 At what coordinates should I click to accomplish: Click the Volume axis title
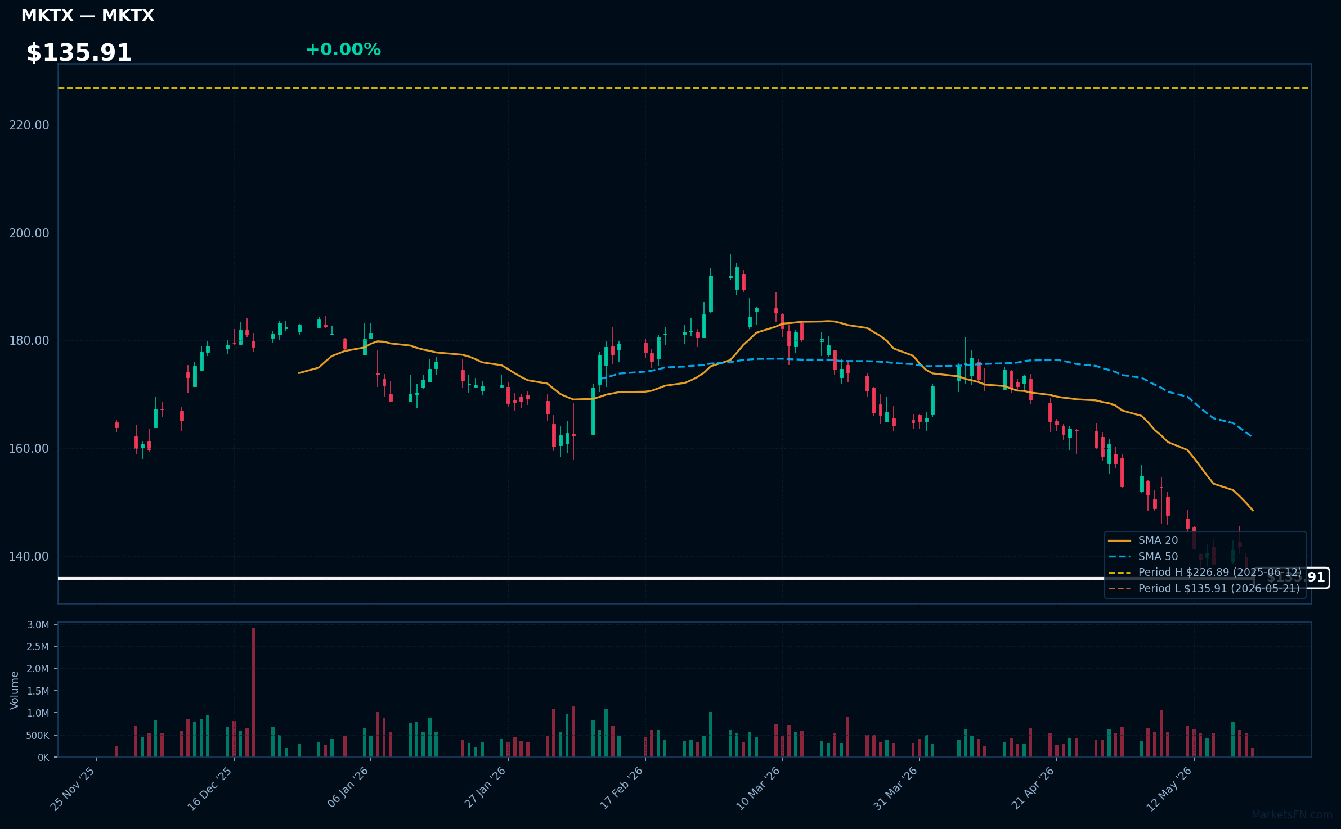tap(15, 690)
